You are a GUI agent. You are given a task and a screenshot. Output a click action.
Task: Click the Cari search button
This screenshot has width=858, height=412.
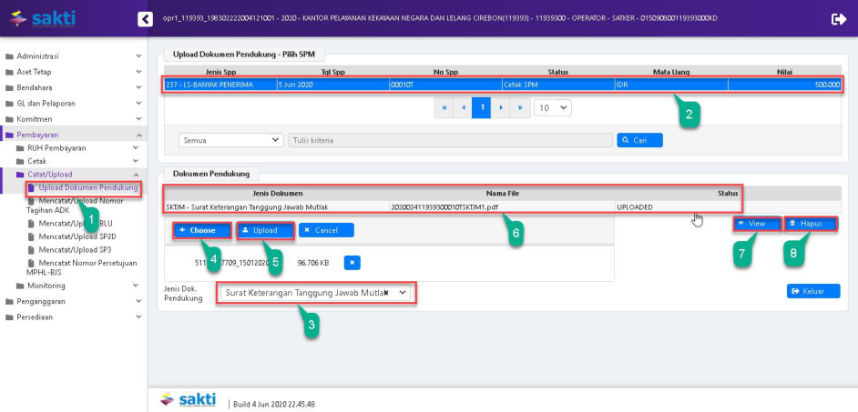(x=639, y=140)
